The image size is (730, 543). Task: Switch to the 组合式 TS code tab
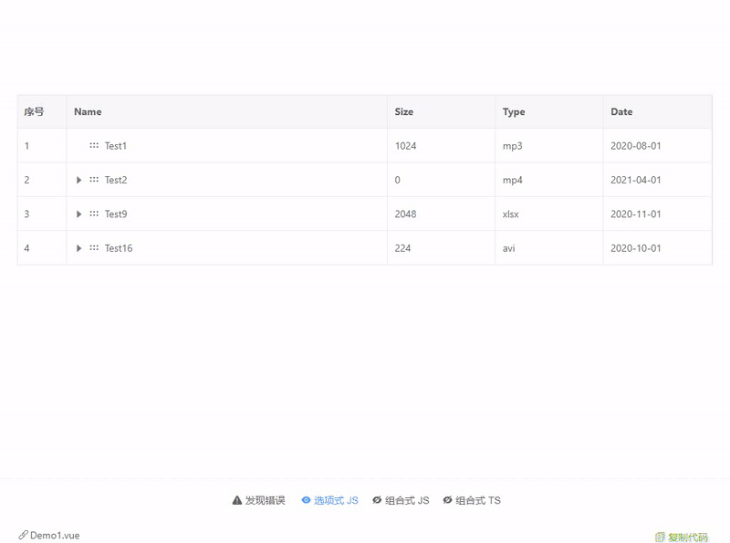(478, 500)
